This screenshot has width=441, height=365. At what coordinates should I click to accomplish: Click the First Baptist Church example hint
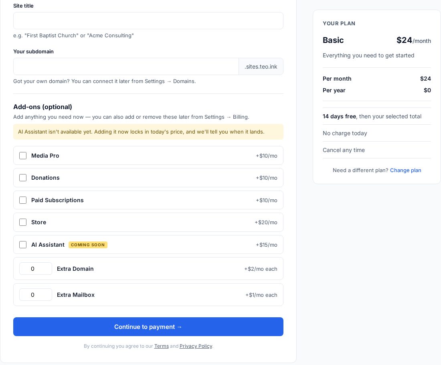tap(73, 35)
